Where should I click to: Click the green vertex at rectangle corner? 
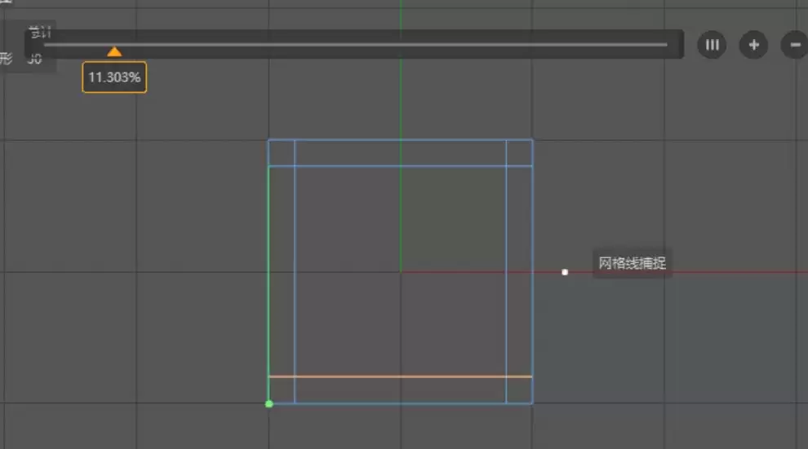(269, 403)
